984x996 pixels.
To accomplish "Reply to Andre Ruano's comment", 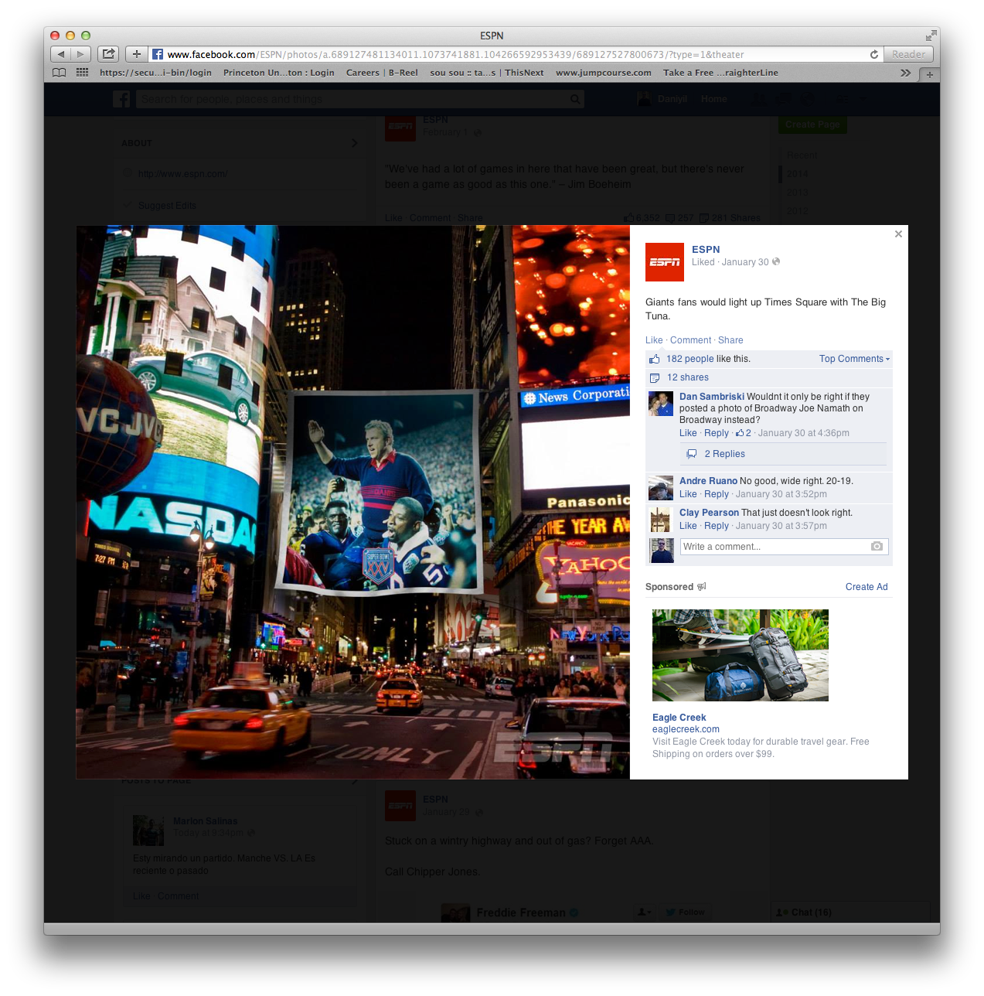I will [x=717, y=494].
